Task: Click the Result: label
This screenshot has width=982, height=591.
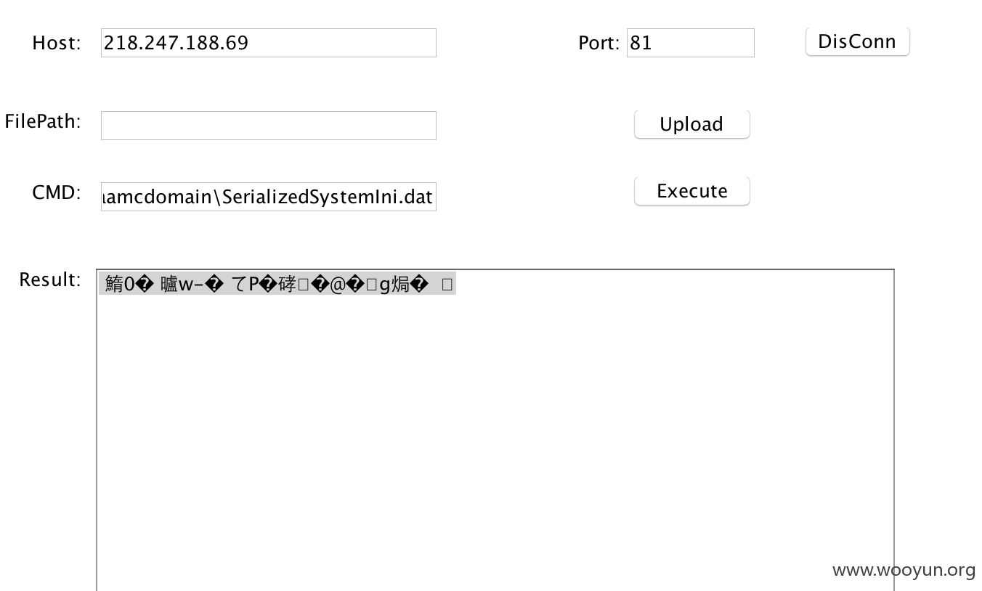Action: 50,280
